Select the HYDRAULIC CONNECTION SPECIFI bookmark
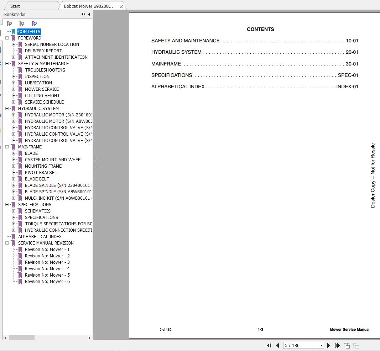Viewport: 380px width, 351px height. click(x=58, y=230)
